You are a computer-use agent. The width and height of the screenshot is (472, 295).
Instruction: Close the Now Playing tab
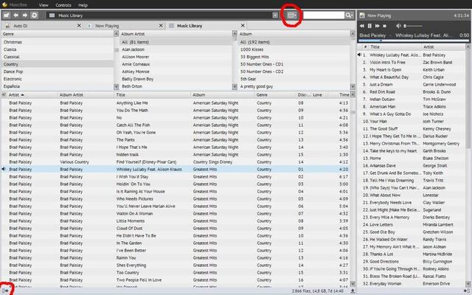pyautogui.click(x=161, y=26)
